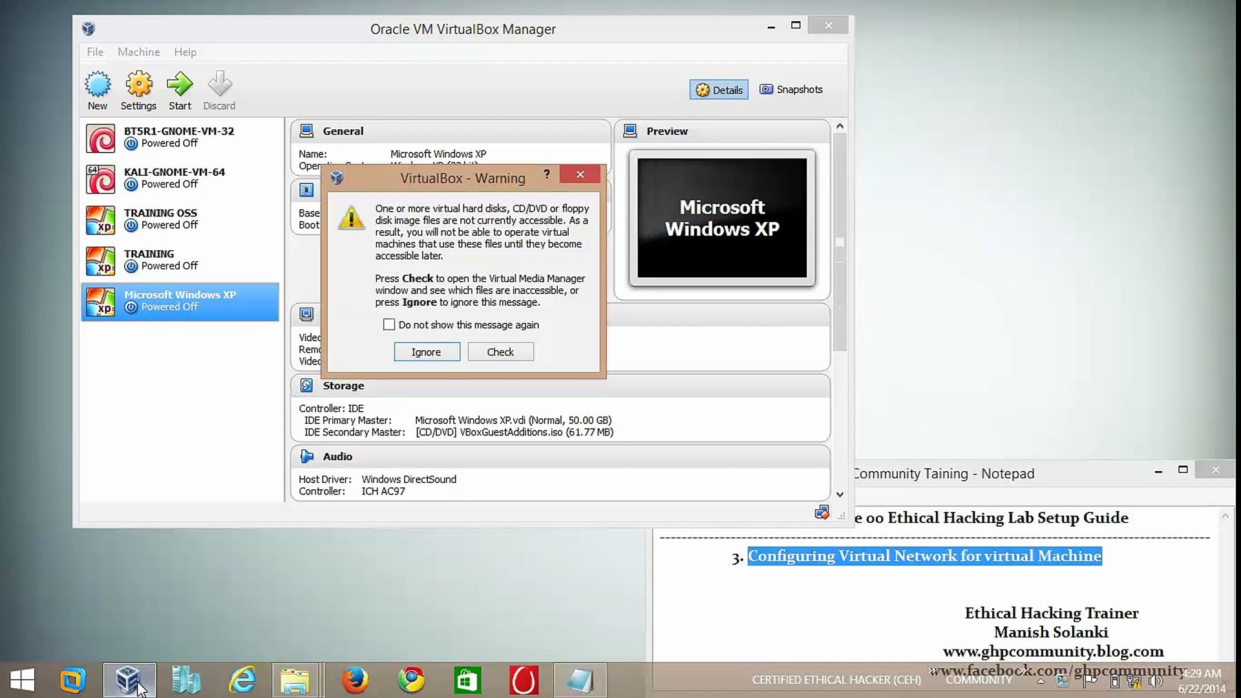The image size is (1241, 698).
Task: Click the System section chip icon
Action: tap(306, 190)
